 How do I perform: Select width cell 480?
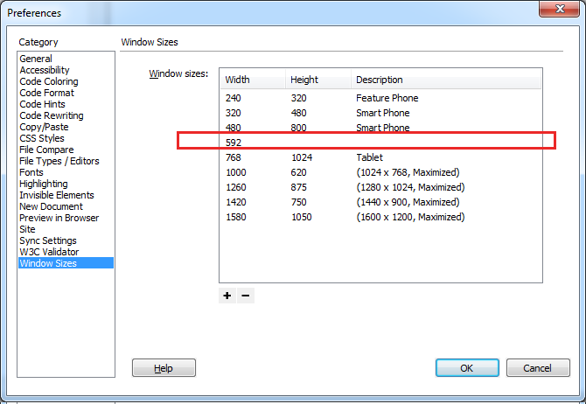234,128
